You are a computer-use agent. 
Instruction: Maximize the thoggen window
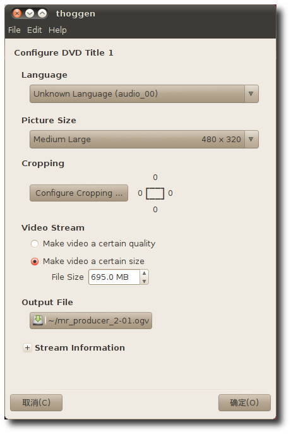point(42,13)
